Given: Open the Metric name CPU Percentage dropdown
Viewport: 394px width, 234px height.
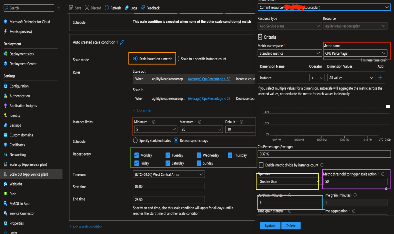Looking at the screenshot, I should (x=355, y=53).
